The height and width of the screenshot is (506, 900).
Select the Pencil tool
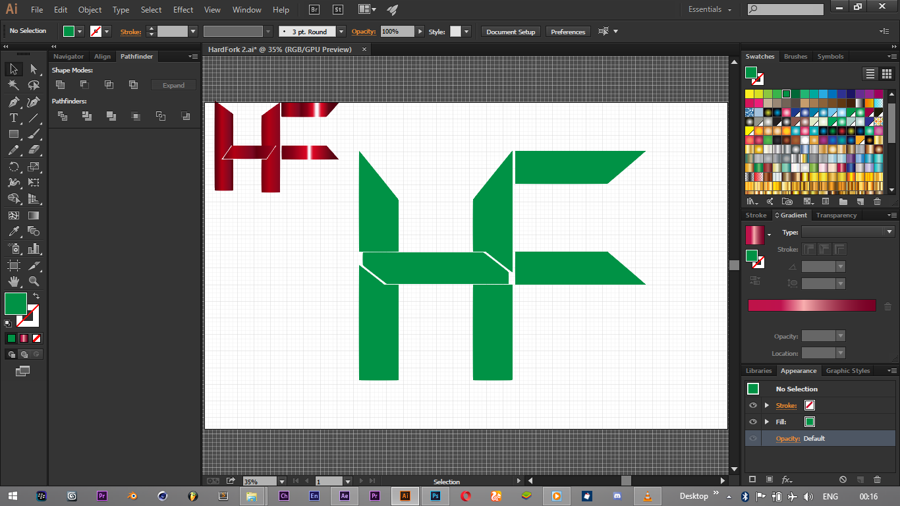point(13,150)
